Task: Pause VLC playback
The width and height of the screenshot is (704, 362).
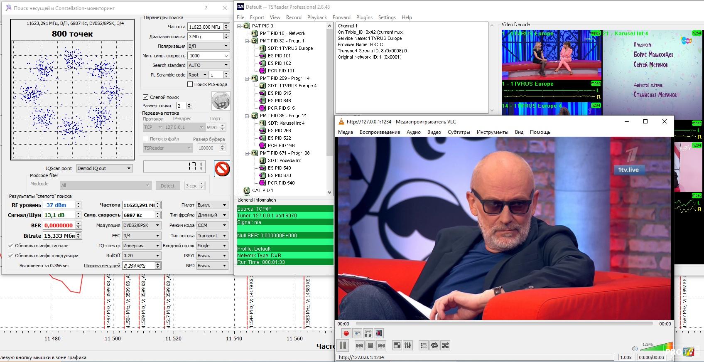Action: click(x=343, y=345)
